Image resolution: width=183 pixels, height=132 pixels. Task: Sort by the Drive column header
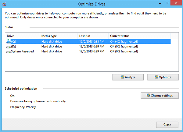23,36
